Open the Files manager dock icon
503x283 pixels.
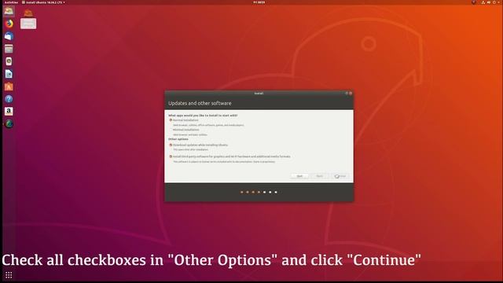pos(9,49)
